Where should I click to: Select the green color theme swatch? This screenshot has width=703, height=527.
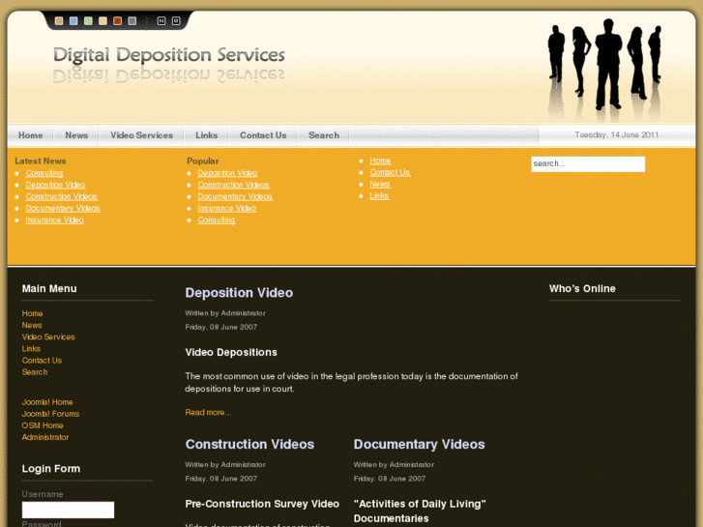coord(88,20)
